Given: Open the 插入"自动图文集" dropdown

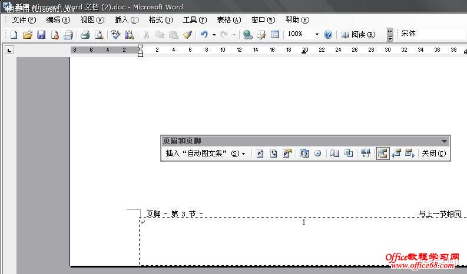Looking at the screenshot, I should [x=206, y=153].
